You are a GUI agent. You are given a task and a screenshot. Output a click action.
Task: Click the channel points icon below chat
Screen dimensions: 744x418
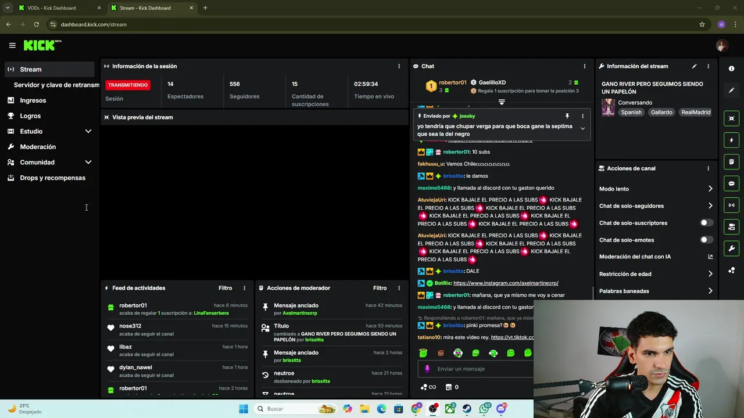[428, 387]
